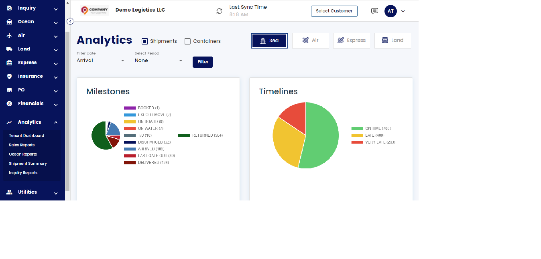The width and height of the screenshot is (541, 259).
Task: Click the ON TIME green color swatch
Action: (358, 128)
